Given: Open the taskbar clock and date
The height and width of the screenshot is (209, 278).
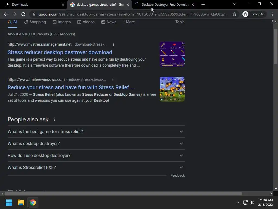Looking at the screenshot, I should (266, 202).
